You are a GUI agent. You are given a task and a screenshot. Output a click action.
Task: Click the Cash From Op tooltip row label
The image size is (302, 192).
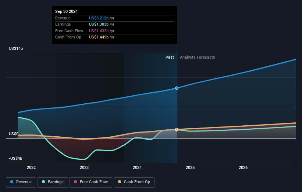pos(68,37)
